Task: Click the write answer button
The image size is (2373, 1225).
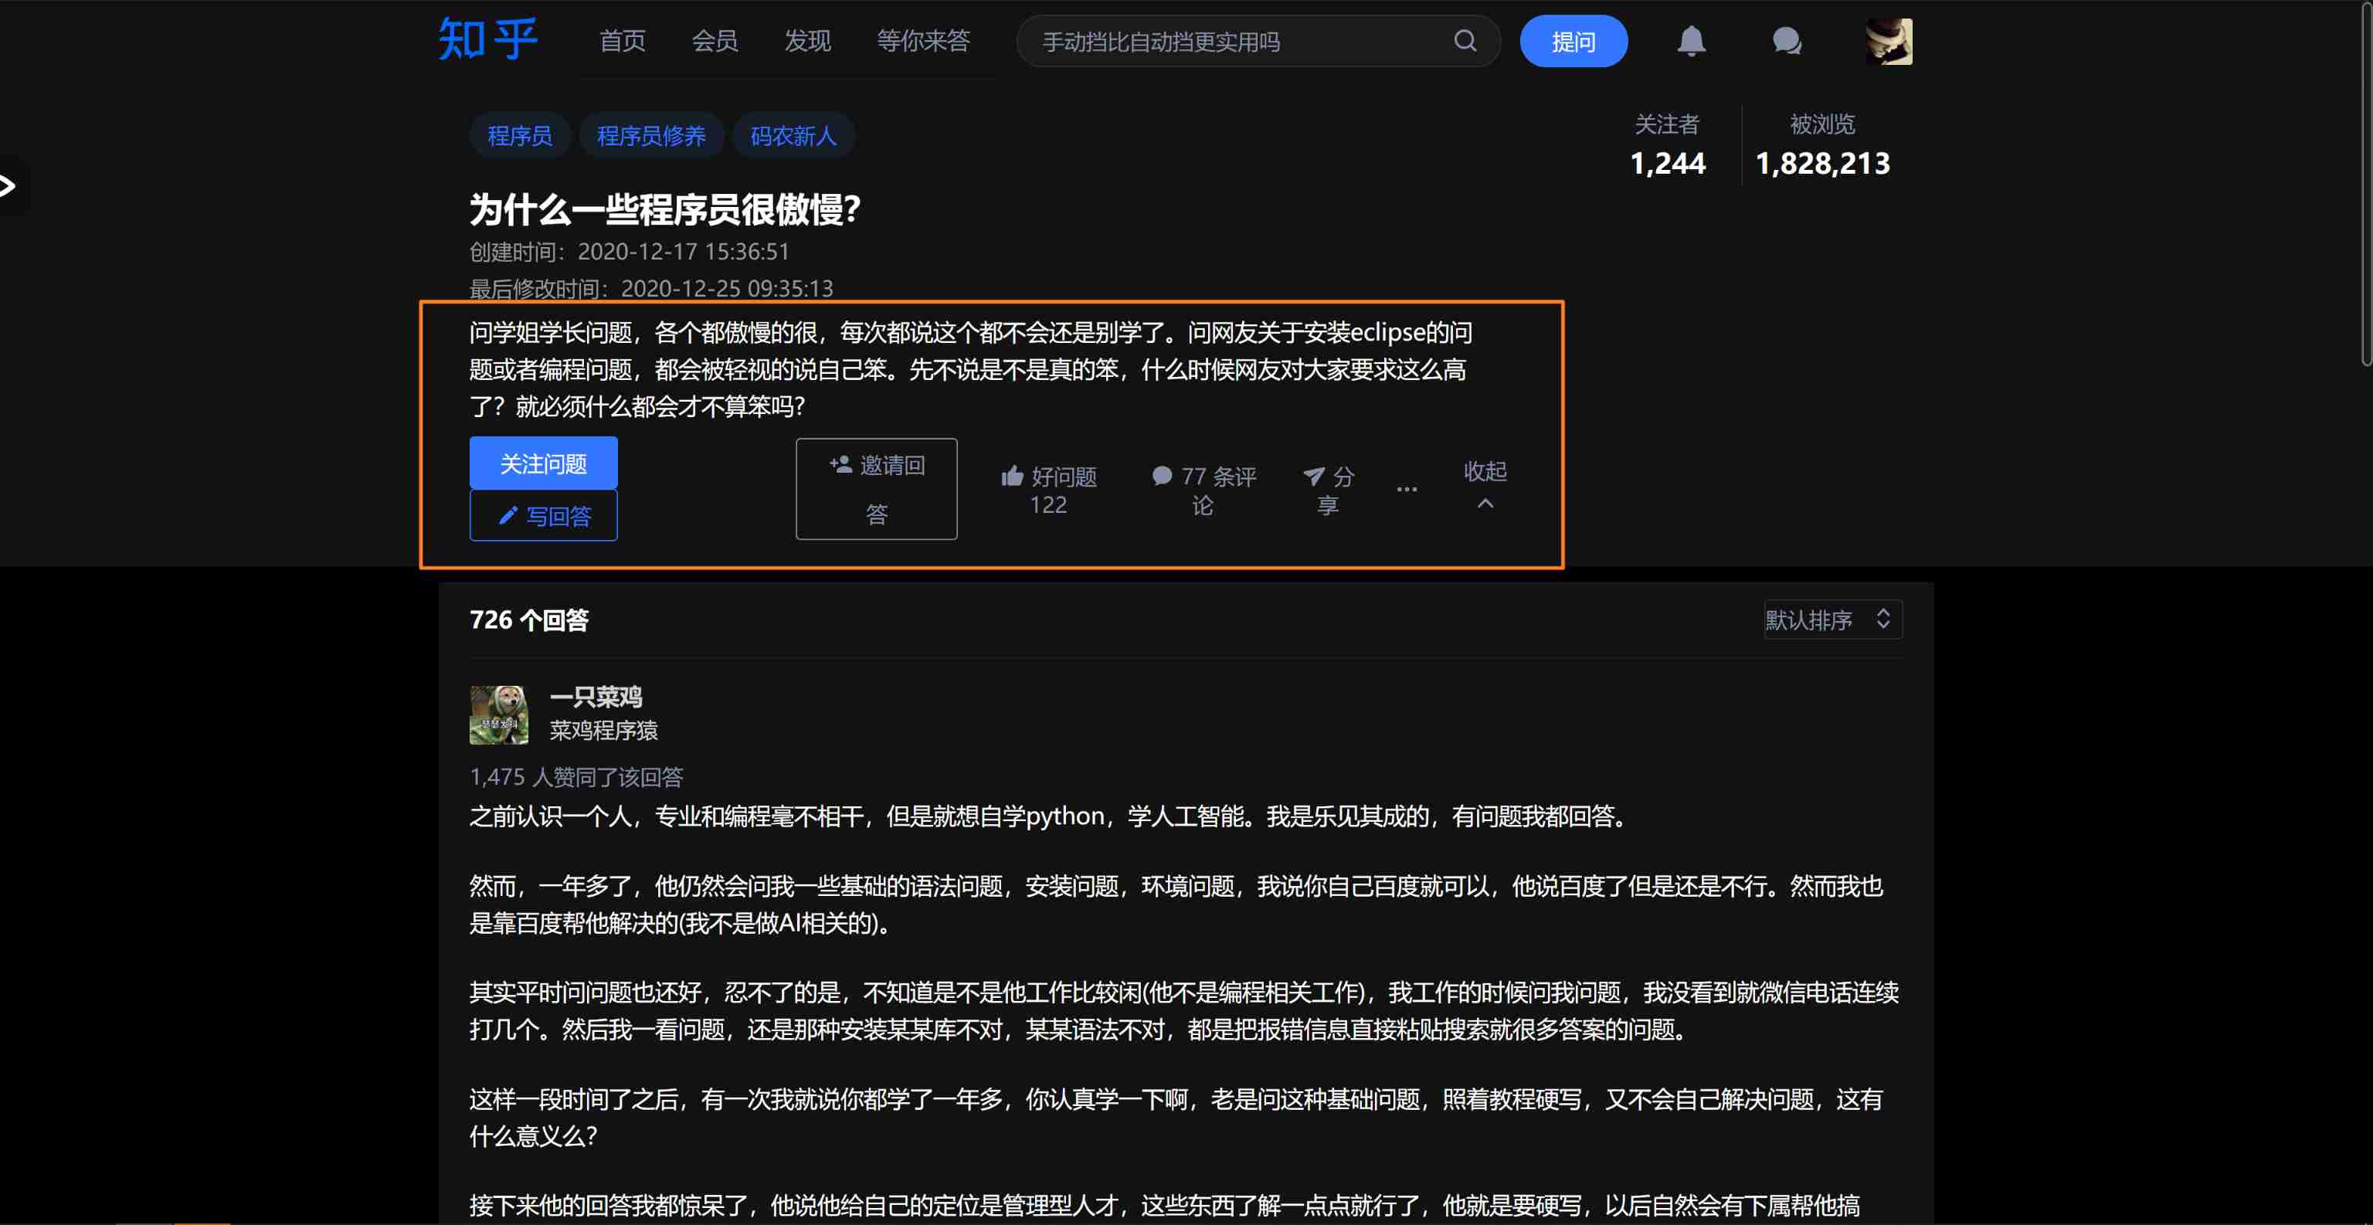Action: point(542,516)
